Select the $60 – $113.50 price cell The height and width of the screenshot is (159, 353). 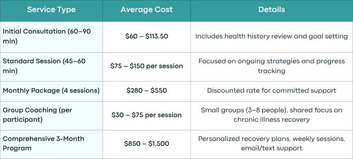(x=147, y=37)
